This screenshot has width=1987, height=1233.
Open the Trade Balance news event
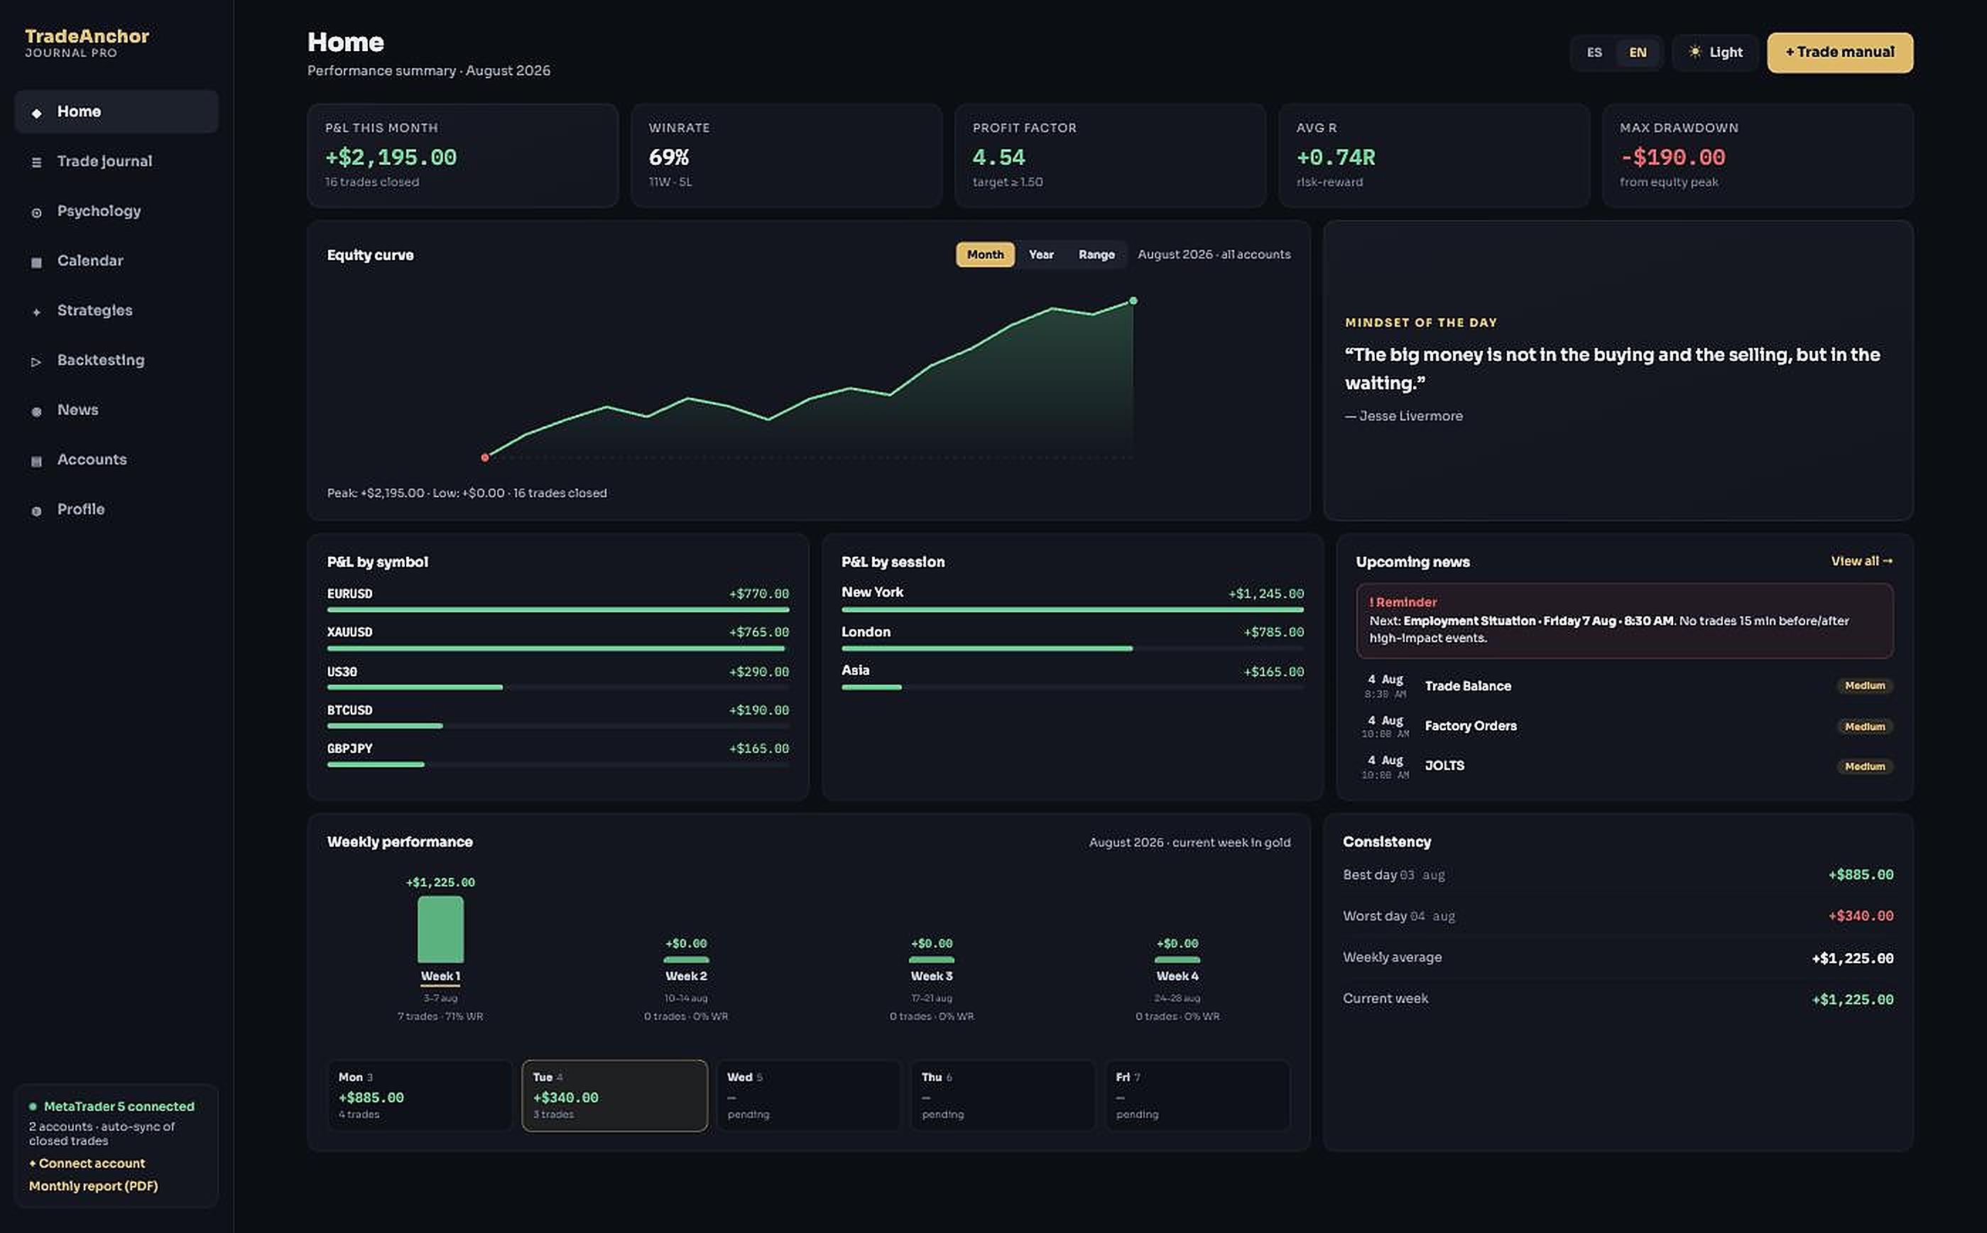click(x=1624, y=686)
